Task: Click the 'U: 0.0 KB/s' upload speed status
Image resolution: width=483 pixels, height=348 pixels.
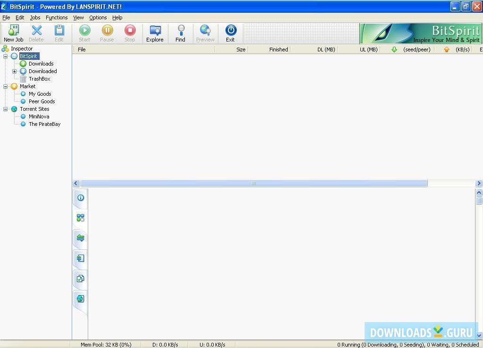Action: pyautogui.click(x=212, y=345)
